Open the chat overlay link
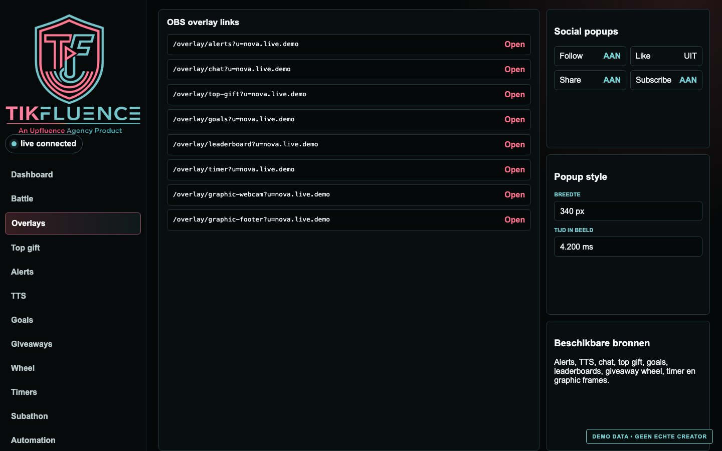The image size is (722, 451). click(514, 70)
